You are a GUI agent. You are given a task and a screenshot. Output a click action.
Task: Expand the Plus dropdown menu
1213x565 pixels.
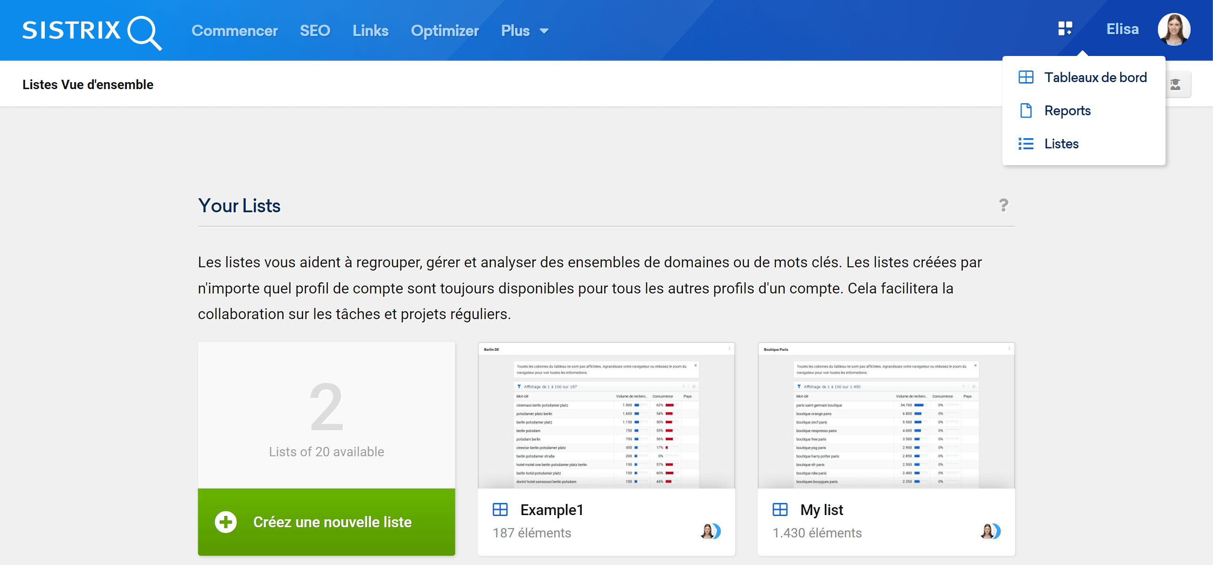(x=524, y=31)
